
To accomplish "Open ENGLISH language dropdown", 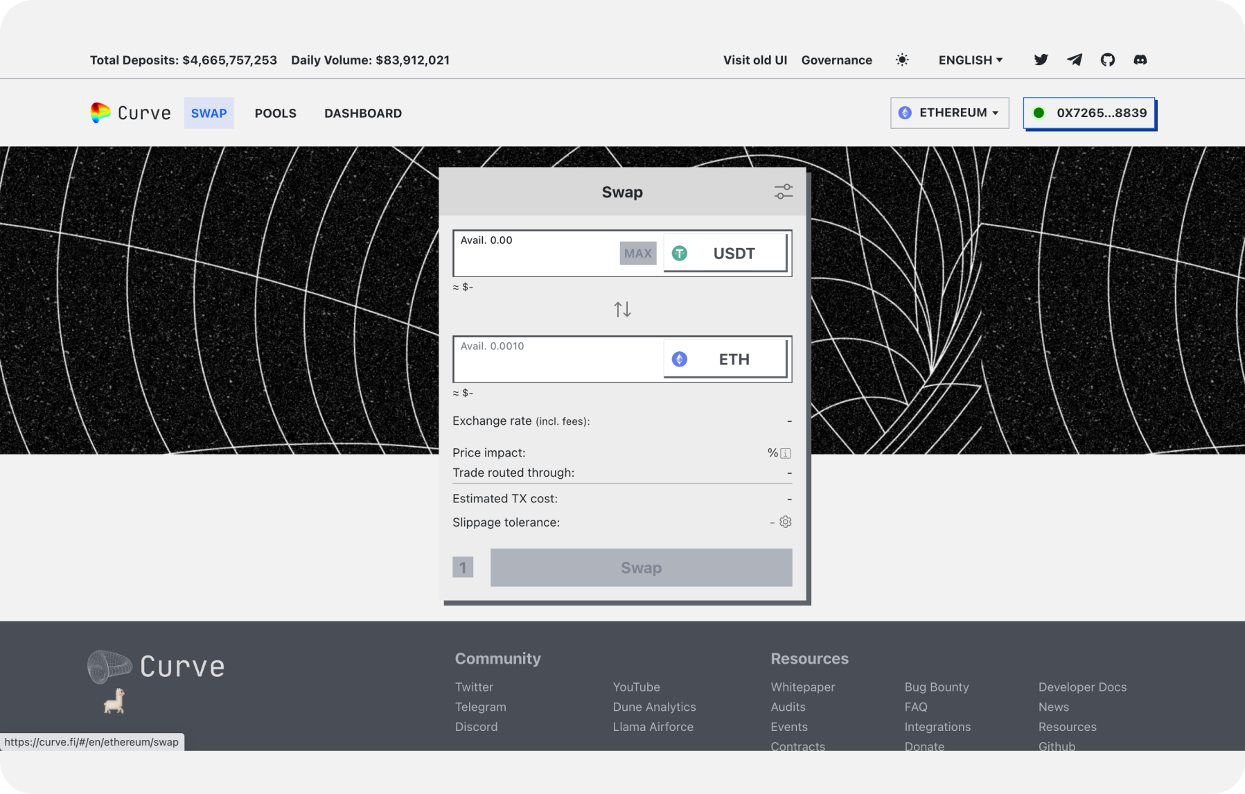I will [971, 60].
